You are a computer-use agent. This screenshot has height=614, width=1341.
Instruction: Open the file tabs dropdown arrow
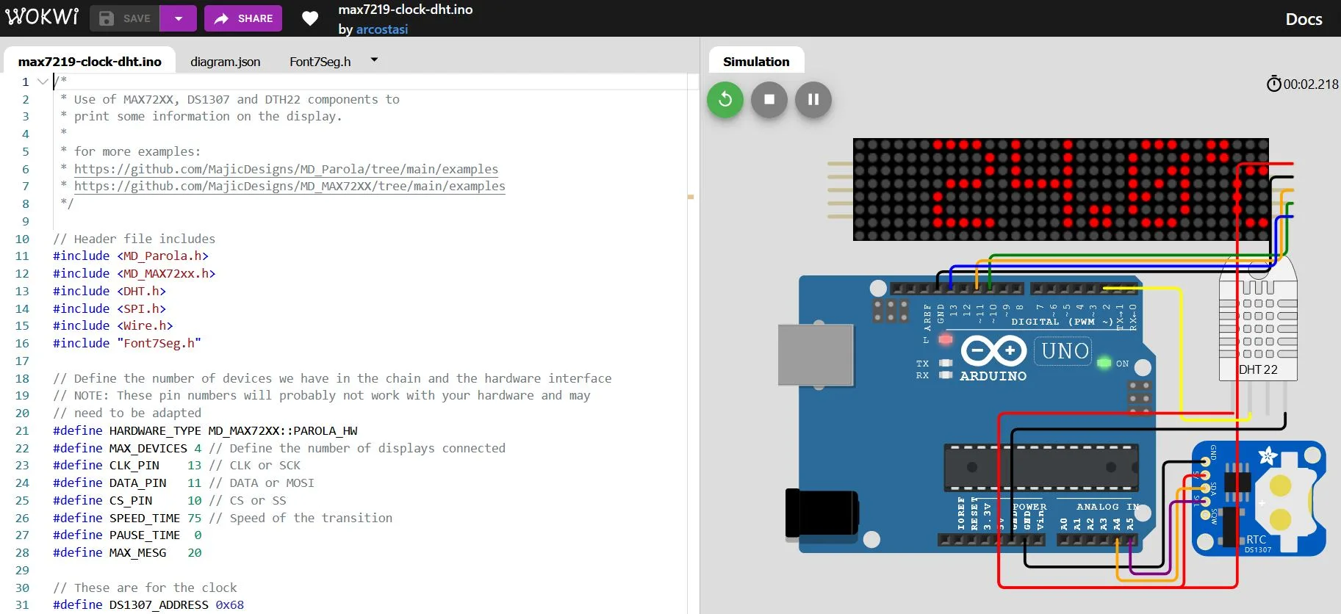374,60
